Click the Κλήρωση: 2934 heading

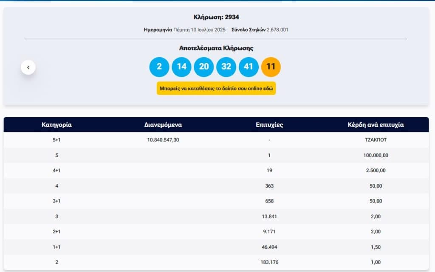coord(216,17)
